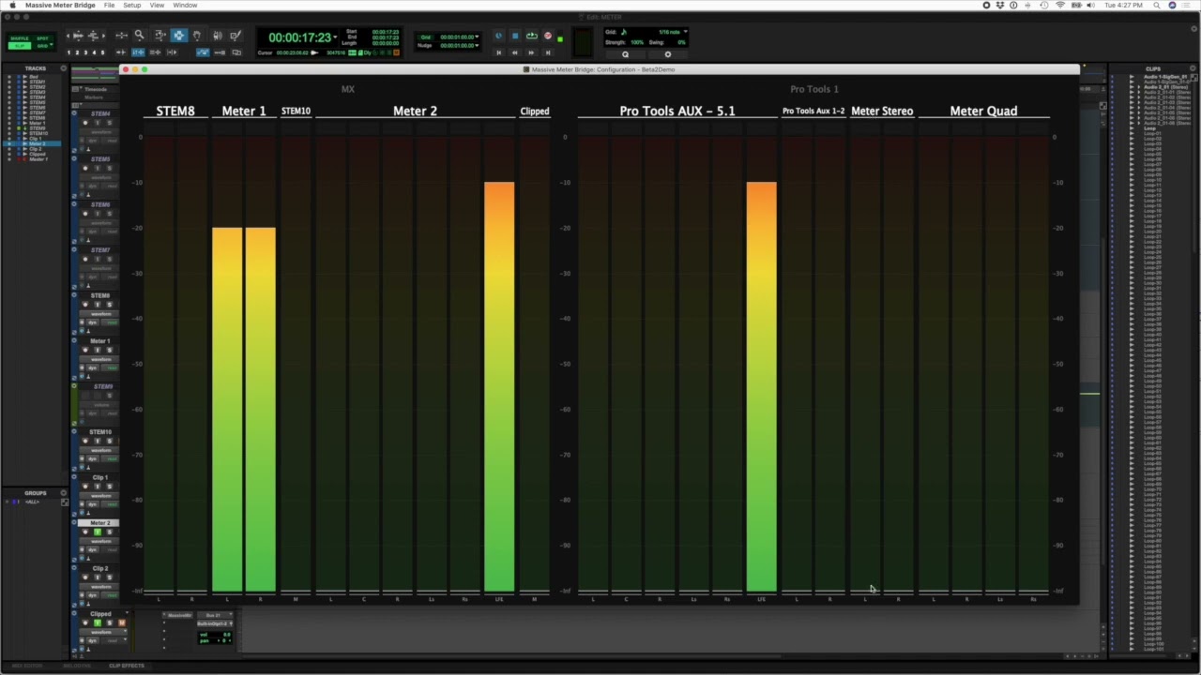Solo the STEM8 track
The height and width of the screenshot is (675, 1201).
pos(109,304)
